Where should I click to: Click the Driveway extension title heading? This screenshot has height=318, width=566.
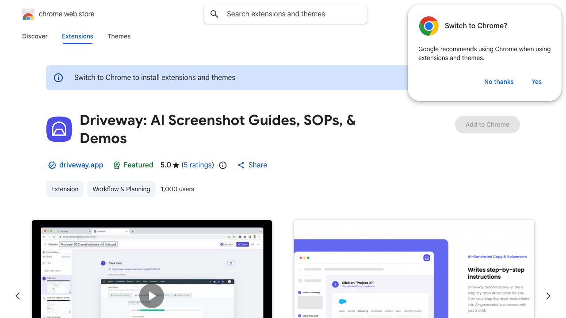tap(218, 129)
